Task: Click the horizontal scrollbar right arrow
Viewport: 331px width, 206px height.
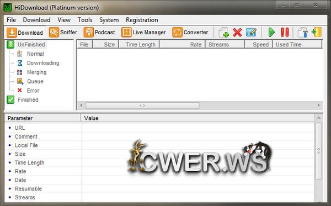Action: pyautogui.click(x=318, y=105)
